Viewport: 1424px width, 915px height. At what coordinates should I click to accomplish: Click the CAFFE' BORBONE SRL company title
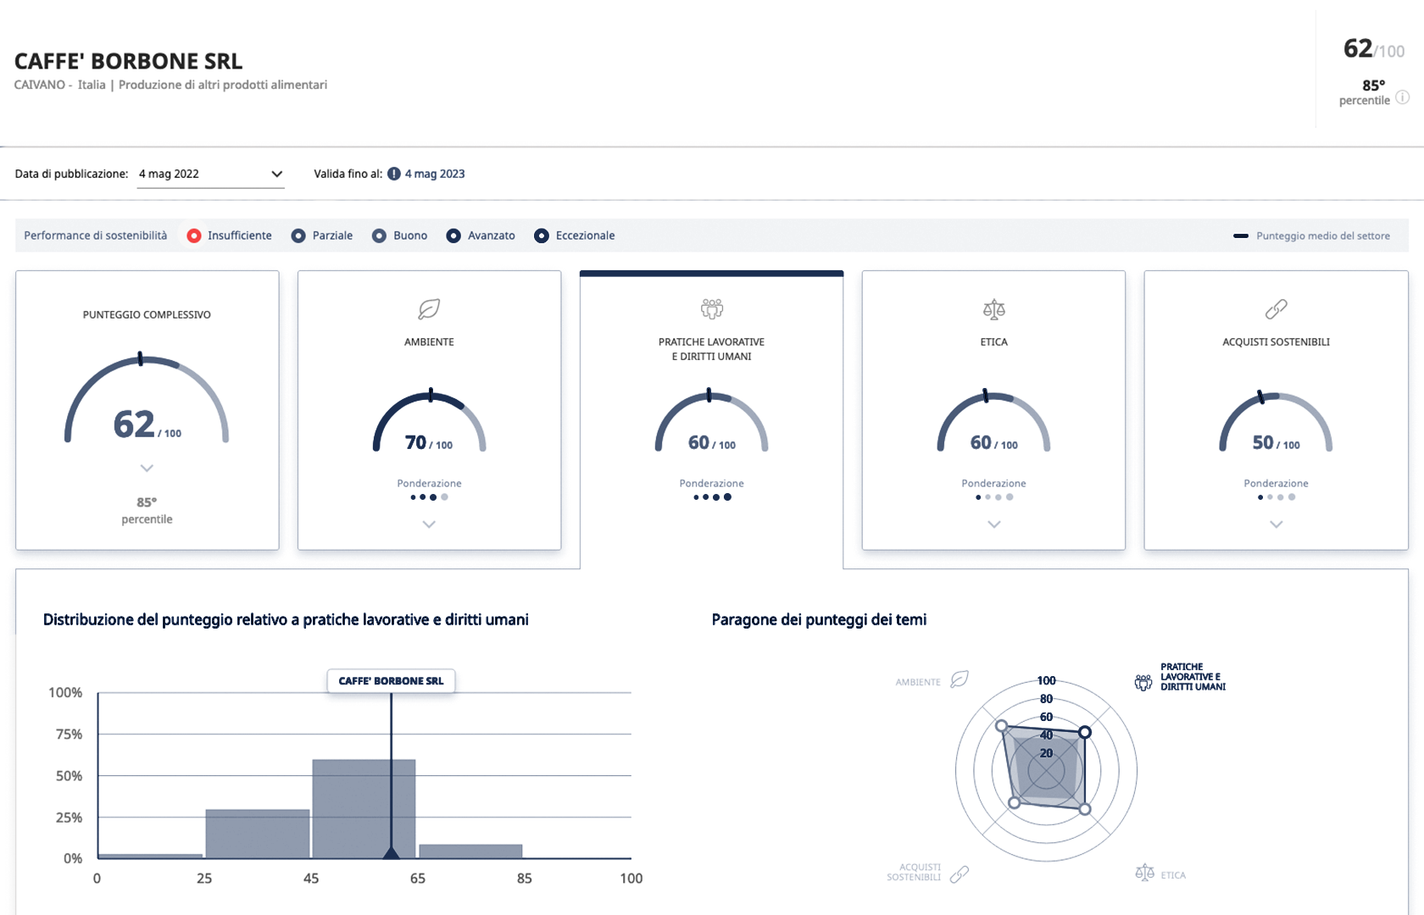tap(129, 61)
